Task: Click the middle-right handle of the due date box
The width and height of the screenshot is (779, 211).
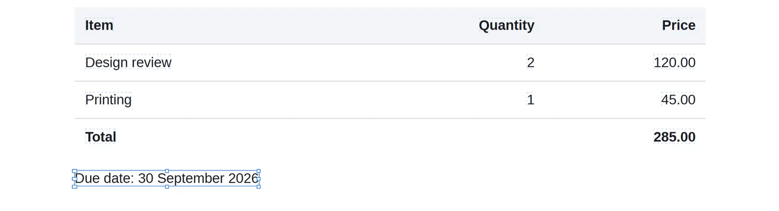Action: pyautogui.click(x=259, y=179)
